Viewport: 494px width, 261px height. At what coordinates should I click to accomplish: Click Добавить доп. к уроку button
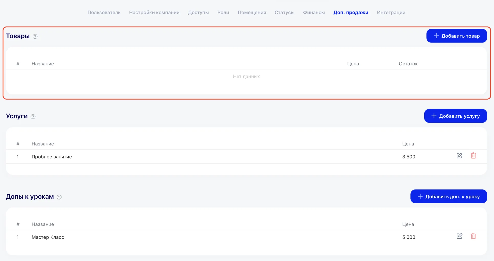pos(449,196)
